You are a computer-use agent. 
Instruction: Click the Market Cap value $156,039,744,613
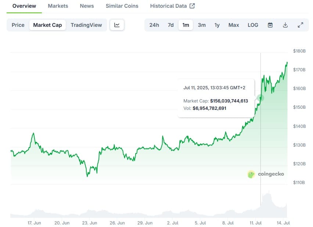229,101
